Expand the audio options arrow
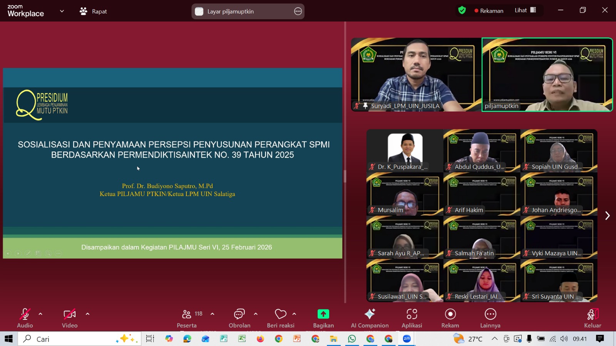The image size is (616, 346). point(40,314)
